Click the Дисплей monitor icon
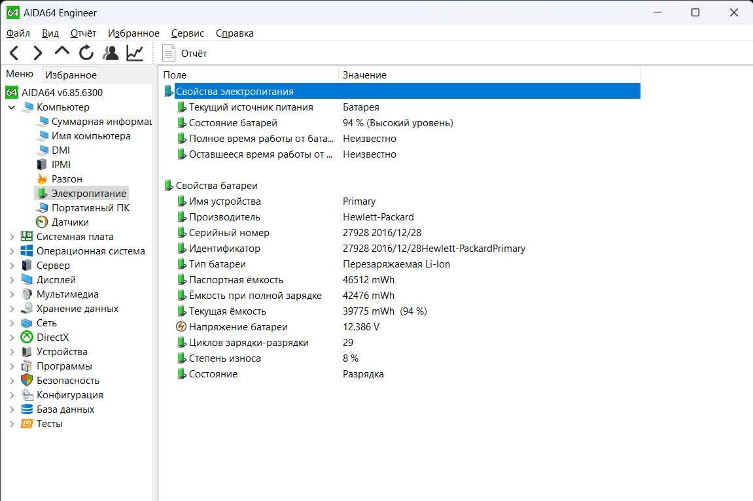Image resolution: width=753 pixels, height=501 pixels. coord(27,280)
